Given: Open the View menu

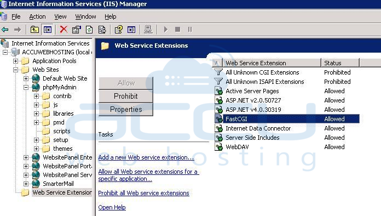Looking at the screenshot, I should (x=60, y=16).
